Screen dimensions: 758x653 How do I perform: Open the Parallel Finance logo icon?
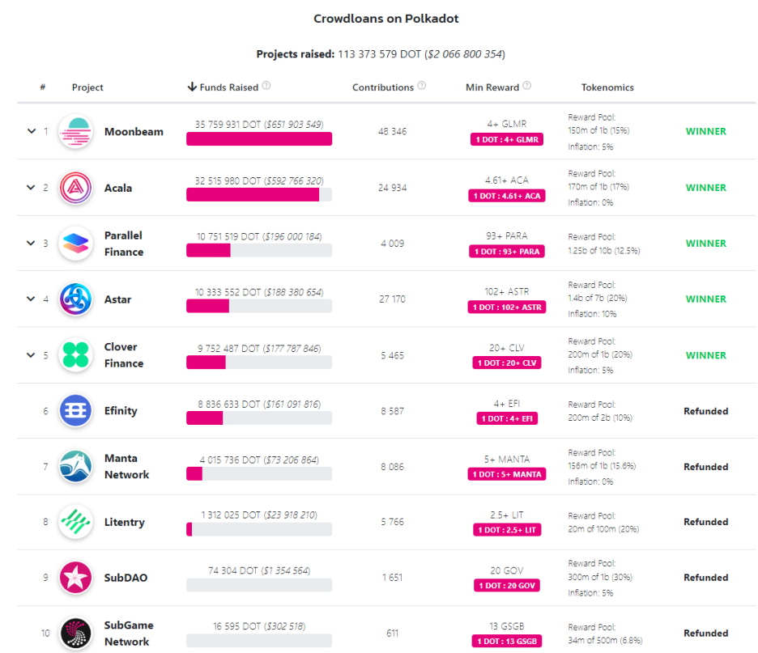click(x=75, y=243)
